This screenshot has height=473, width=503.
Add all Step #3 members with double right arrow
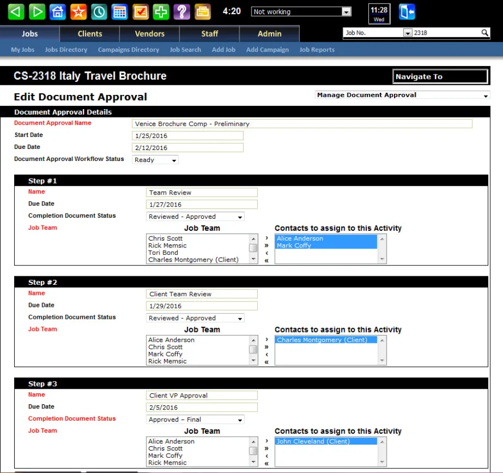[267, 448]
